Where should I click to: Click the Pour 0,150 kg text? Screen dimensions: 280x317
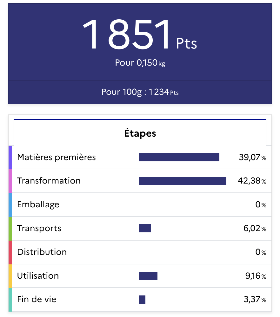140,63
